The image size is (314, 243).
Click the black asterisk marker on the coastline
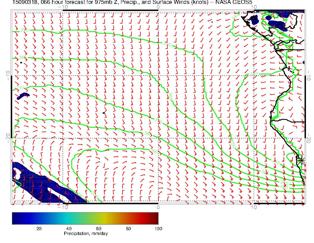(x=302, y=161)
